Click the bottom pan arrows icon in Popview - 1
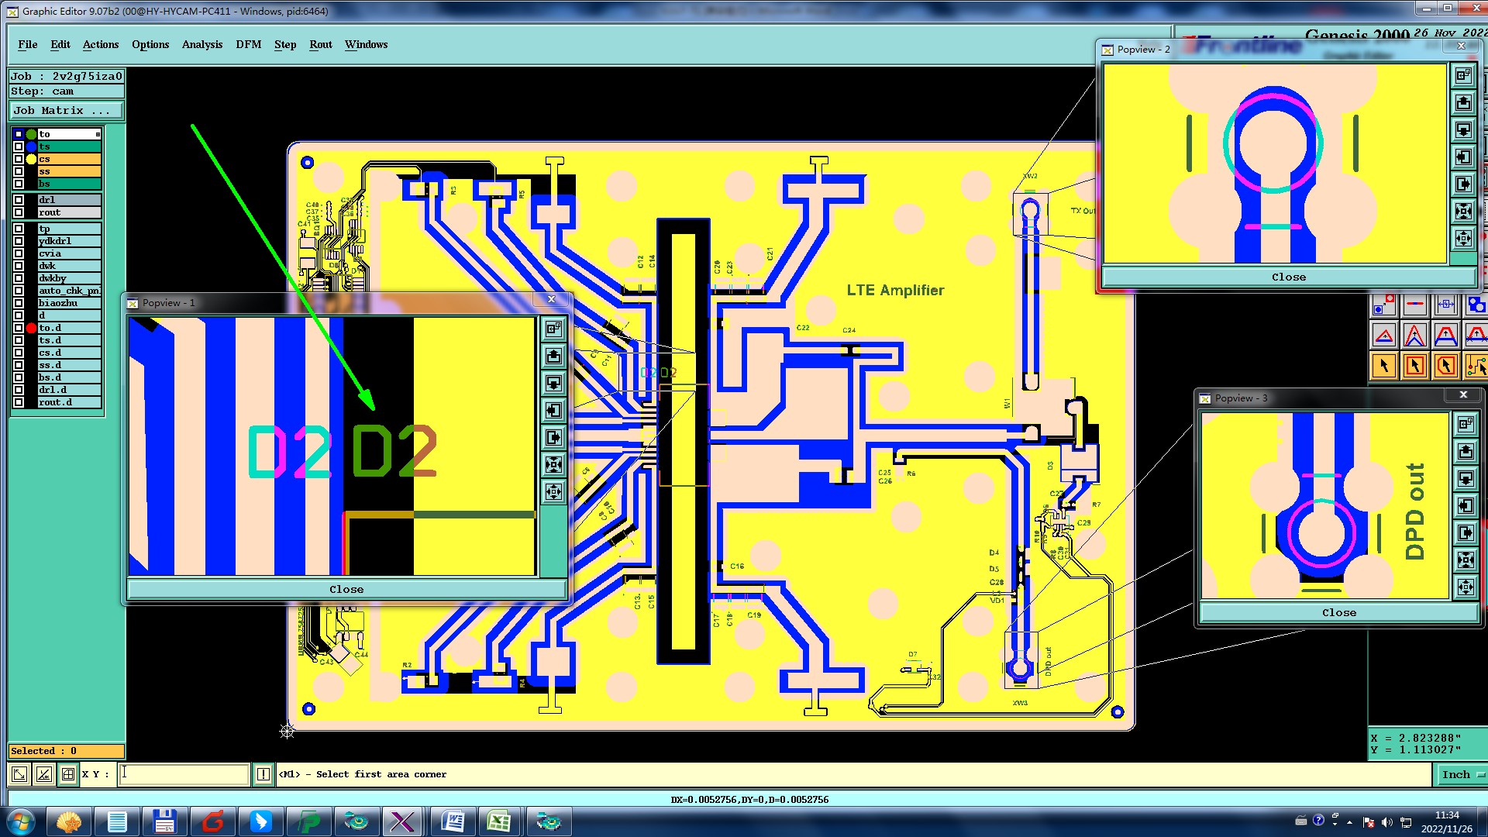Viewport: 1488px width, 837px height. click(553, 491)
